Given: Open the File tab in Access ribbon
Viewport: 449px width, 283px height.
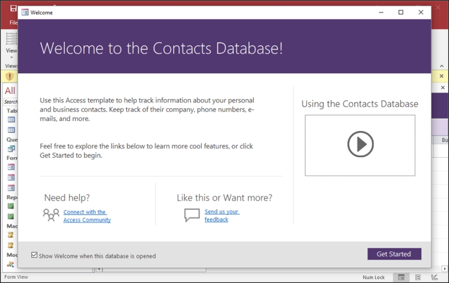Looking at the screenshot, I should [x=13, y=23].
